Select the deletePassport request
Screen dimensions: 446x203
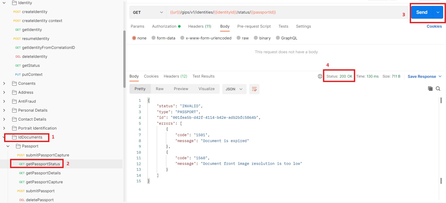point(36,200)
